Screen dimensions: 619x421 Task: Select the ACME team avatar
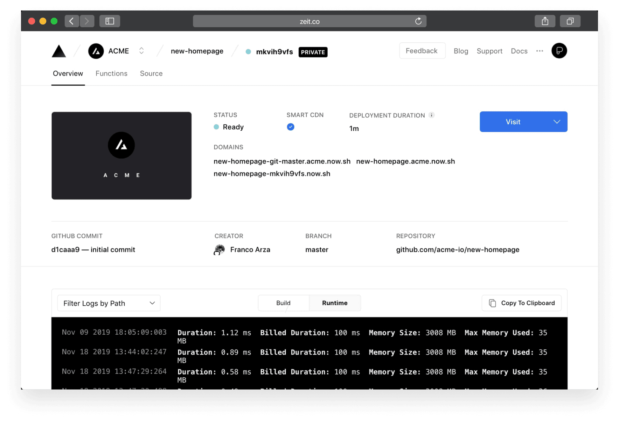pyautogui.click(x=96, y=51)
